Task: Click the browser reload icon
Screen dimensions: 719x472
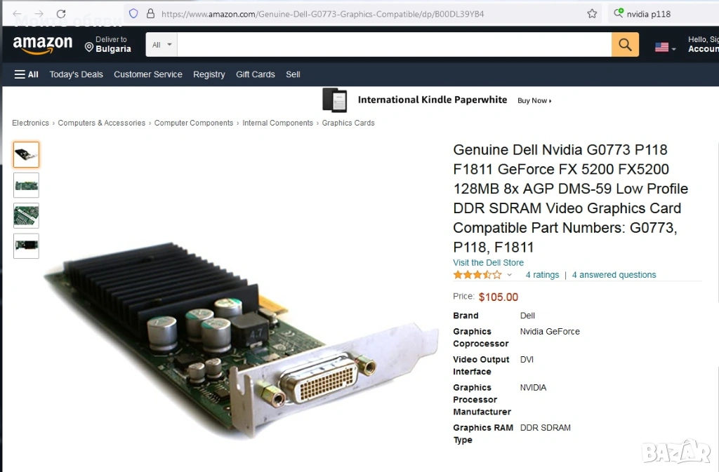Action: pyautogui.click(x=61, y=14)
